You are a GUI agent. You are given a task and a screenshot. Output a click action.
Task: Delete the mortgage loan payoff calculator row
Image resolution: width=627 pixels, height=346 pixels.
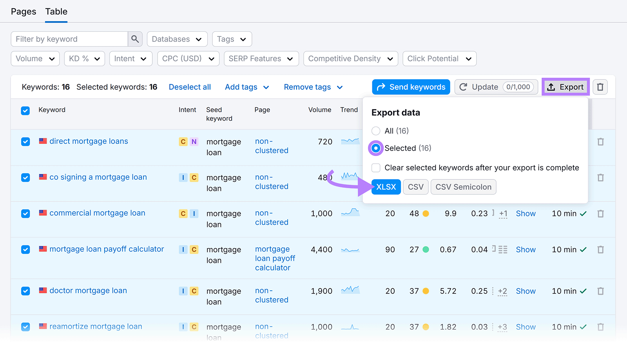[600, 250]
